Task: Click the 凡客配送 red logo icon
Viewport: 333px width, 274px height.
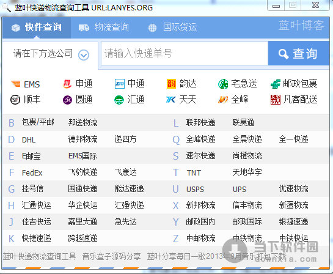Action: pos(276,100)
